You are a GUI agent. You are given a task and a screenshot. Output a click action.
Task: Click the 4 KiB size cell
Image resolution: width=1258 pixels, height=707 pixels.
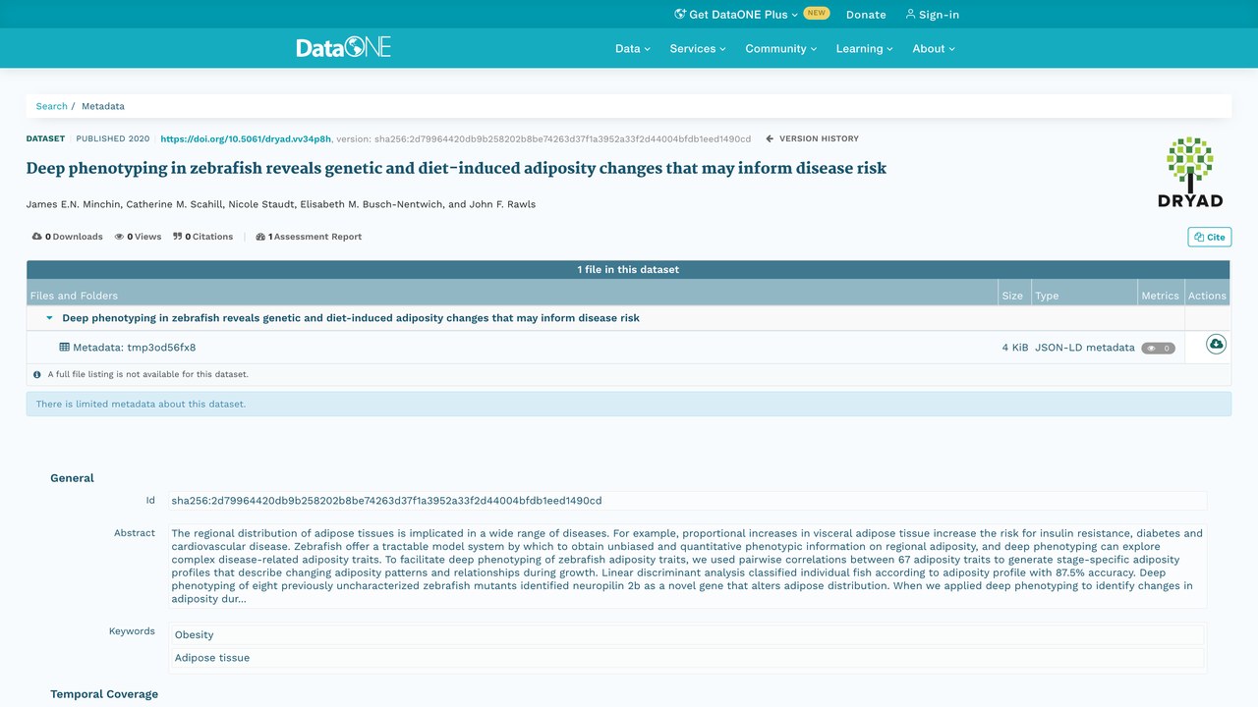[x=1015, y=348]
